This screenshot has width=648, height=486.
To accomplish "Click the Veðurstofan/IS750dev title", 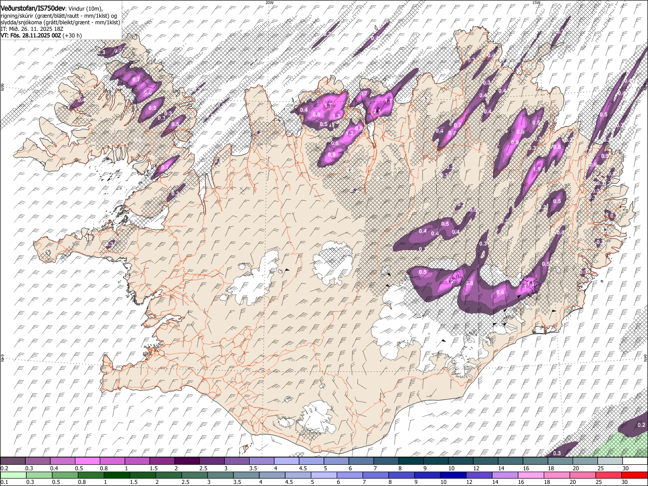I will click(x=32, y=9).
